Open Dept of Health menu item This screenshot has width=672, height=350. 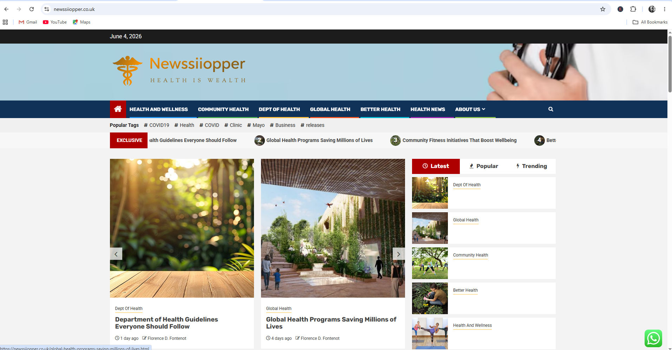279,109
